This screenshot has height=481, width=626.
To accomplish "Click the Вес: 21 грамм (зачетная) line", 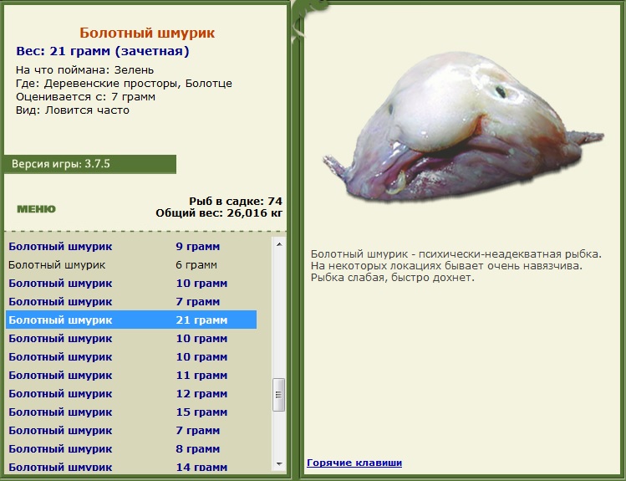I will pos(103,51).
